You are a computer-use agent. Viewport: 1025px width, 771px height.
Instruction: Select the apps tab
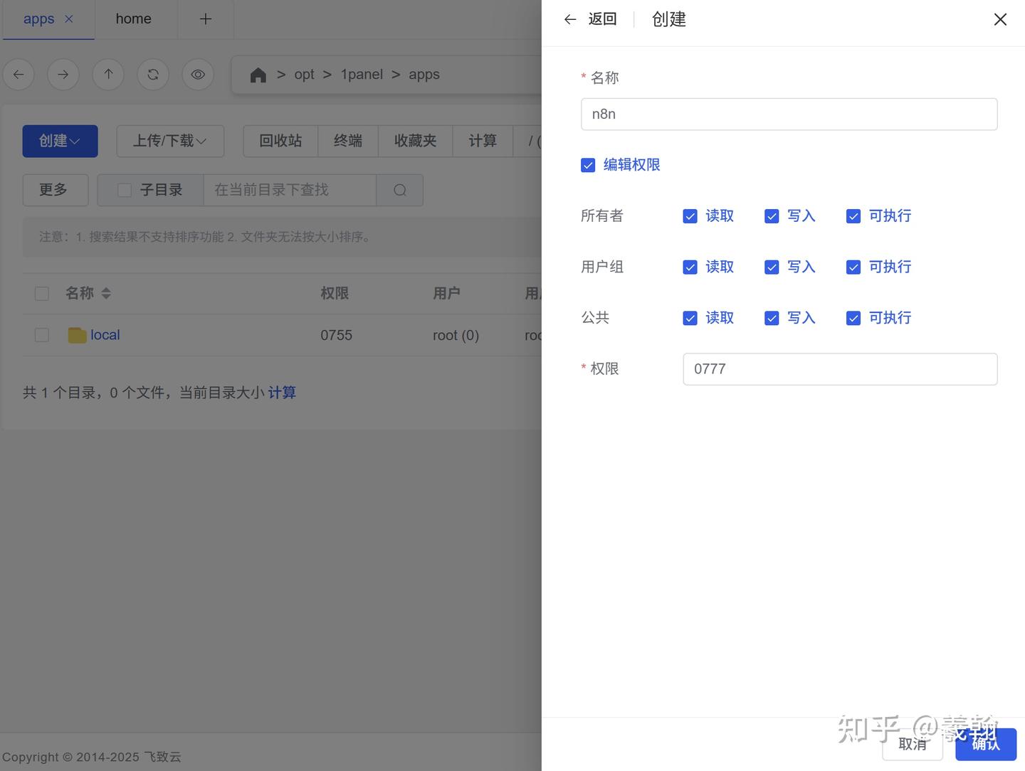pyautogui.click(x=38, y=18)
